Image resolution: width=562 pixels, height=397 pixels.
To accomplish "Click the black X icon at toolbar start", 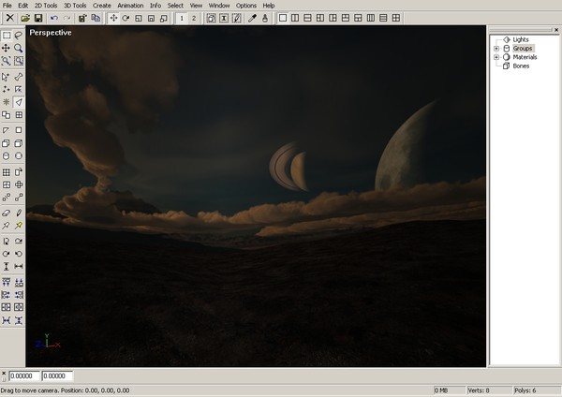I will [10, 18].
